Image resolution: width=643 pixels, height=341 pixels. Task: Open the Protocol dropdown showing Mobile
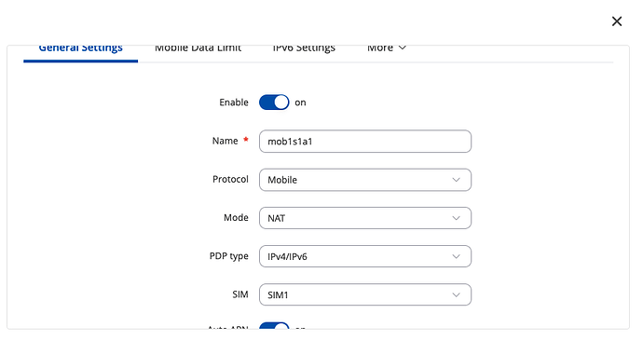(x=365, y=180)
